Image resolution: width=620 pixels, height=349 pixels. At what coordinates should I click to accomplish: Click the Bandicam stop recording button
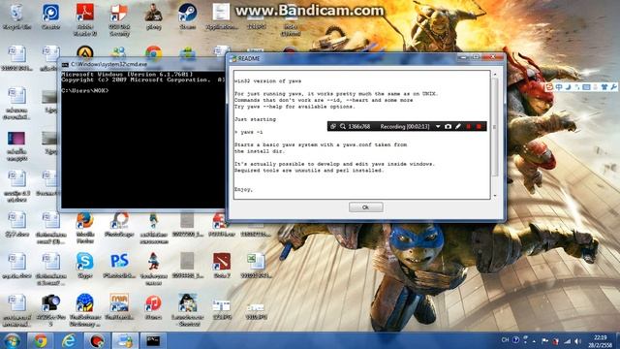[x=479, y=126]
